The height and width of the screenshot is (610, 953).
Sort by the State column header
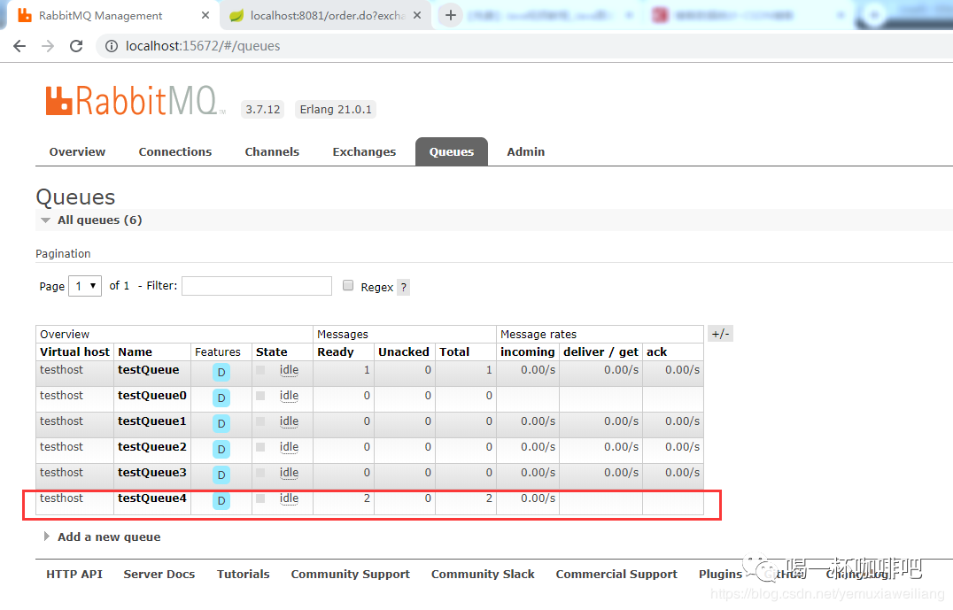point(272,351)
